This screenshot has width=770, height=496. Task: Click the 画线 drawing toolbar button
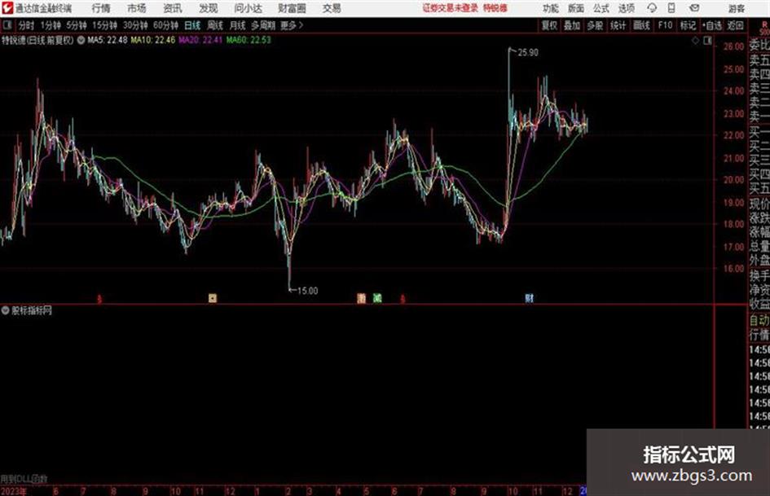641,25
